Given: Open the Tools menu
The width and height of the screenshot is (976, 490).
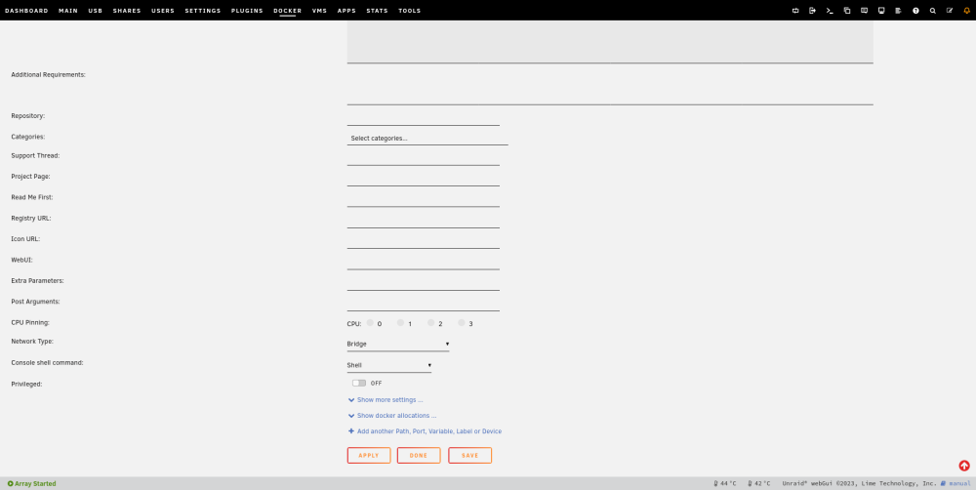Looking at the screenshot, I should [x=410, y=11].
